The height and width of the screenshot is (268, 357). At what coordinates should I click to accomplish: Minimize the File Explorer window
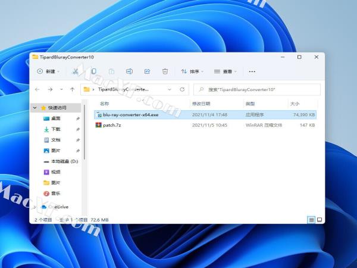[x=283, y=57]
